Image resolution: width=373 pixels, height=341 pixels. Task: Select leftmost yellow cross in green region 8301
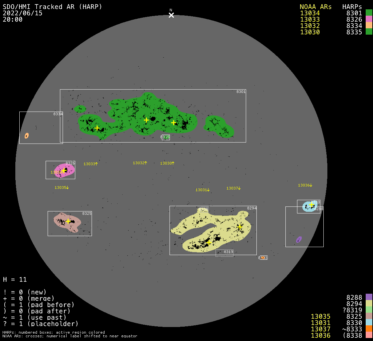pyautogui.click(x=97, y=128)
